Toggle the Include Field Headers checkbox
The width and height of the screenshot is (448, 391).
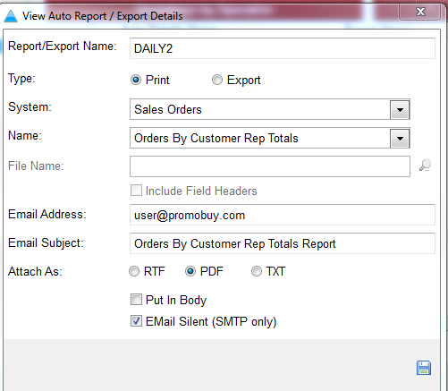(136, 191)
